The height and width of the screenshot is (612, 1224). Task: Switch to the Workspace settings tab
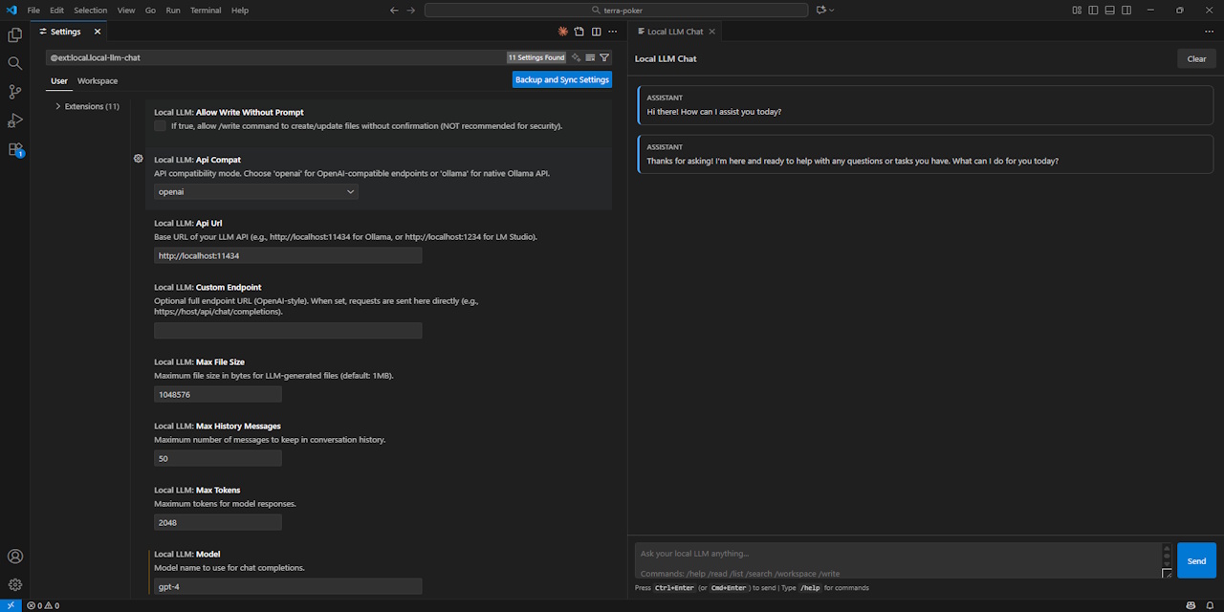point(98,81)
